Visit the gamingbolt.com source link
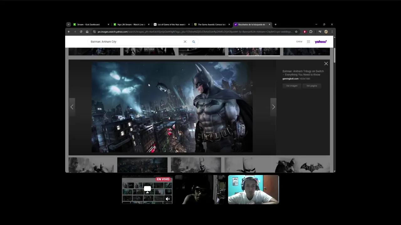This screenshot has height=225, width=401. pyautogui.click(x=290, y=79)
